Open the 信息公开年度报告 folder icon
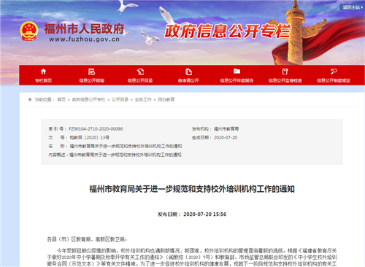 (237, 71)
